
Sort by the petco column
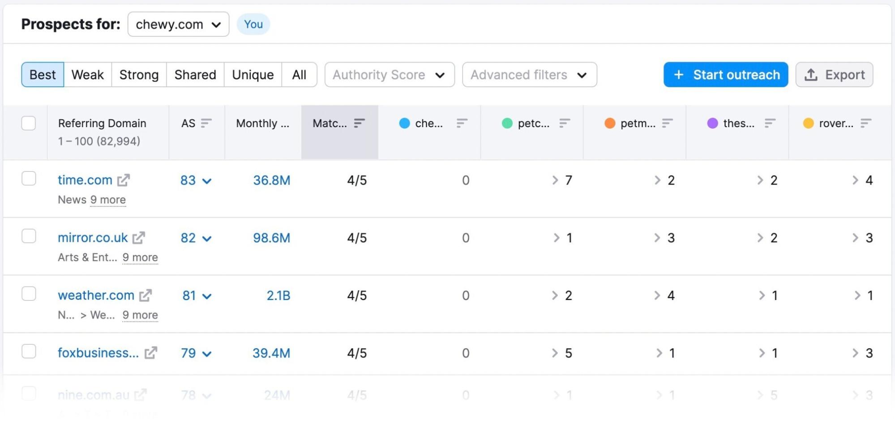coord(564,123)
